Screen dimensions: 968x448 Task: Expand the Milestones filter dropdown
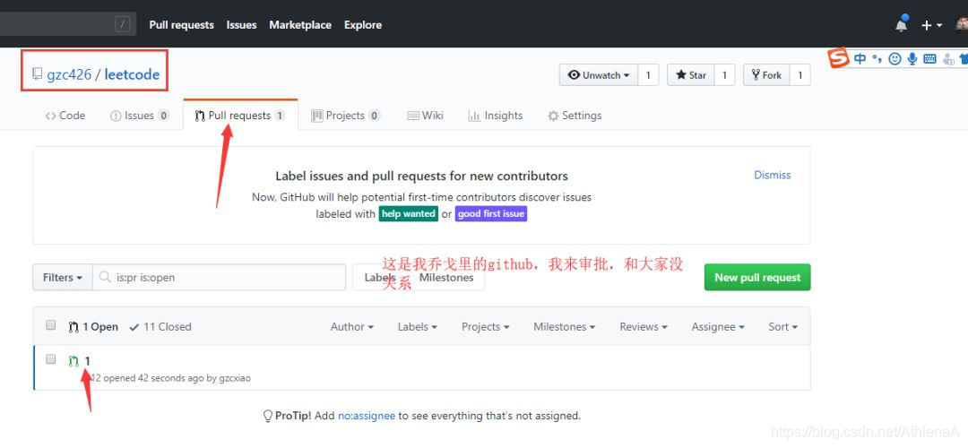[565, 327]
